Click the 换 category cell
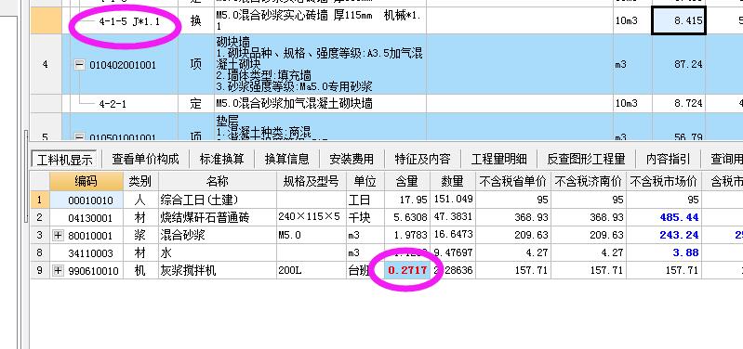 (195, 21)
